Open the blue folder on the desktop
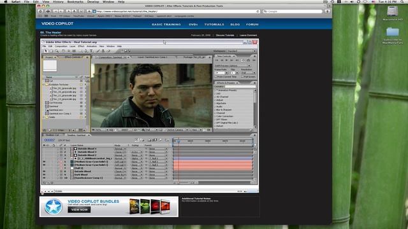The image size is (408, 229). (x=393, y=32)
